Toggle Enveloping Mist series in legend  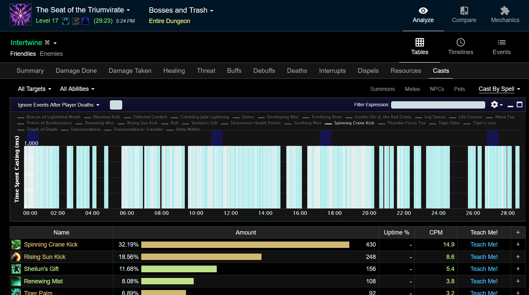pos(283,117)
